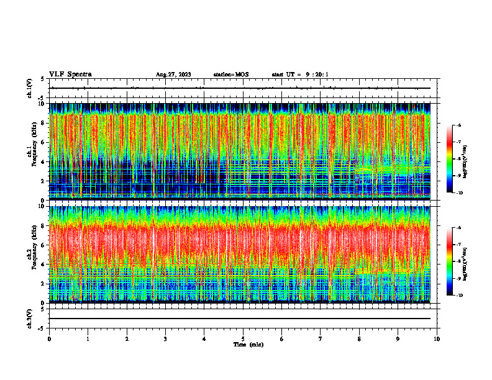This screenshot has width=492, height=380.
Task: Click the ch.3(V) waveform axis label
Action: click(30, 319)
